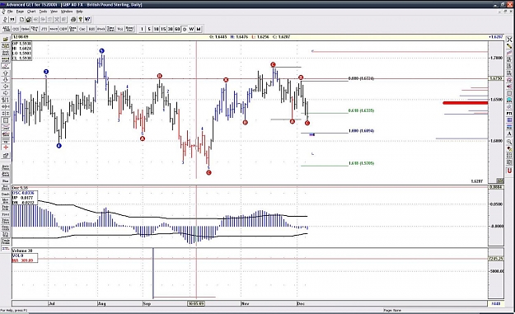This screenshot has height=314, width=515.
Task: Open the View menu
Action: pos(54,12)
